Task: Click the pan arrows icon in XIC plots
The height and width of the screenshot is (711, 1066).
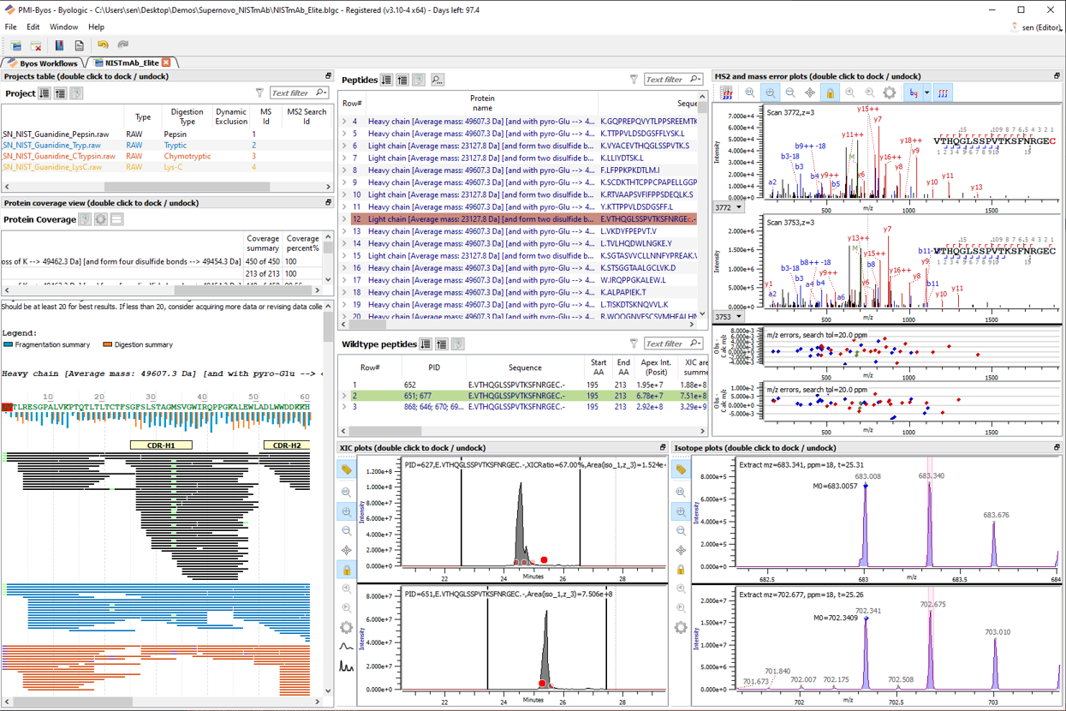Action: coord(347,550)
